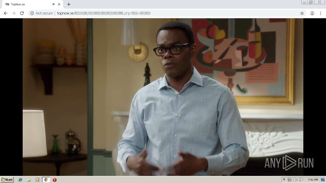326x183 pixels.
Task: Click the Show desktop button
Action: click(x=323, y=180)
